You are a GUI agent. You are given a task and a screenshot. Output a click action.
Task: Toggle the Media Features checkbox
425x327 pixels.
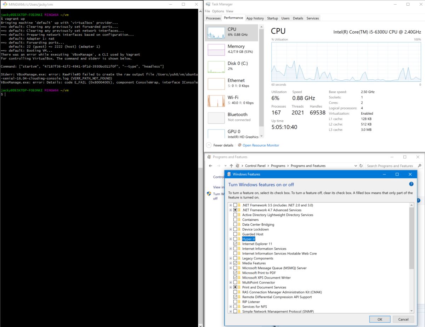pos(235,263)
